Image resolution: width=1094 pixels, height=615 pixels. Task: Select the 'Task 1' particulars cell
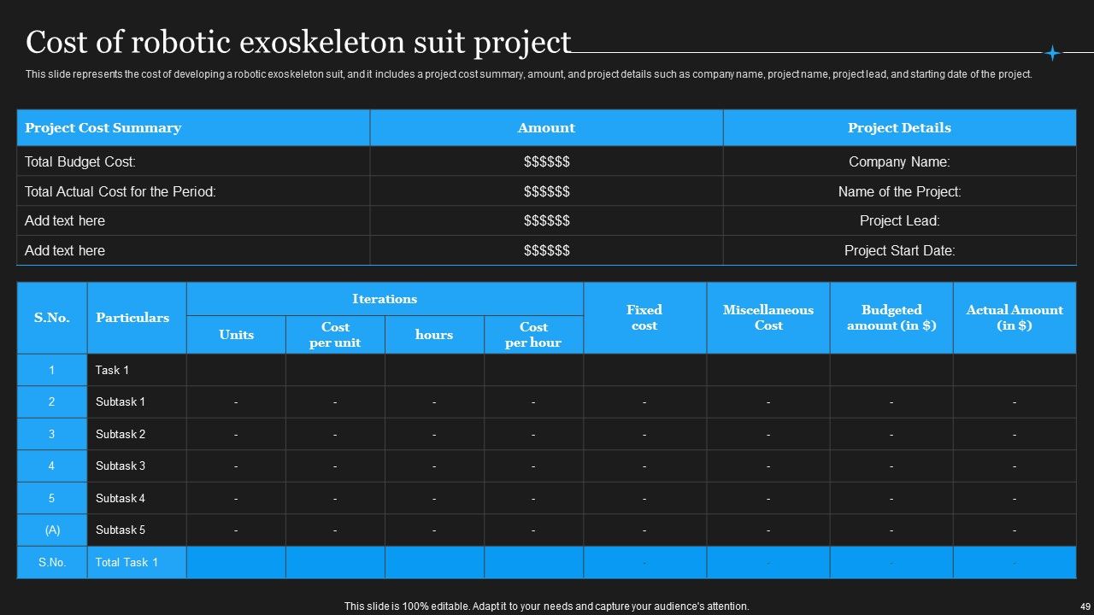click(137, 370)
